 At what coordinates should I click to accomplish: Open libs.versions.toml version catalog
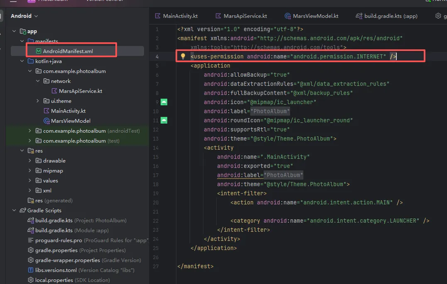click(85, 270)
